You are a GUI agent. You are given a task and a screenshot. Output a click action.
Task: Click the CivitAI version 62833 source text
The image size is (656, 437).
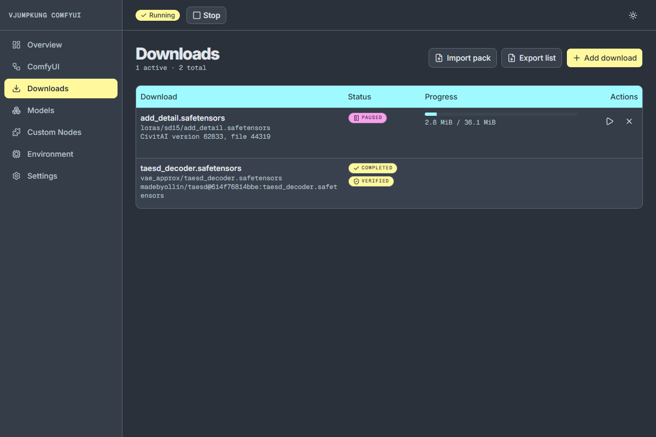[x=206, y=137]
